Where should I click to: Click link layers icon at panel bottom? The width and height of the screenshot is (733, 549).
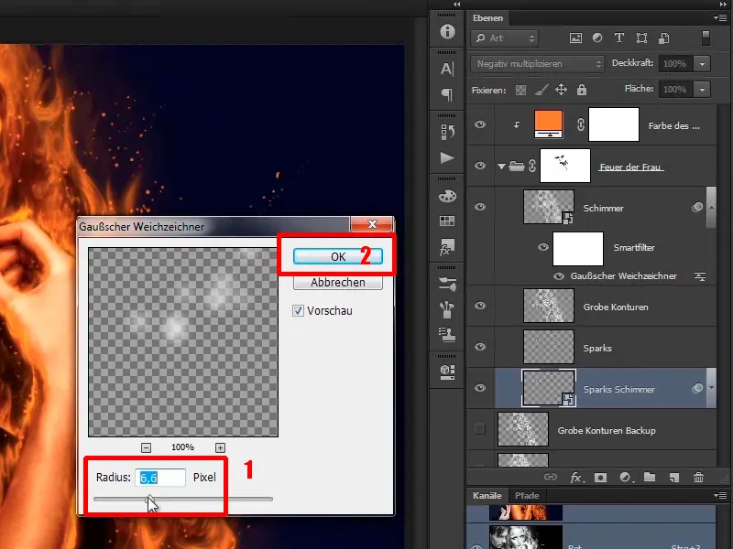(x=551, y=477)
